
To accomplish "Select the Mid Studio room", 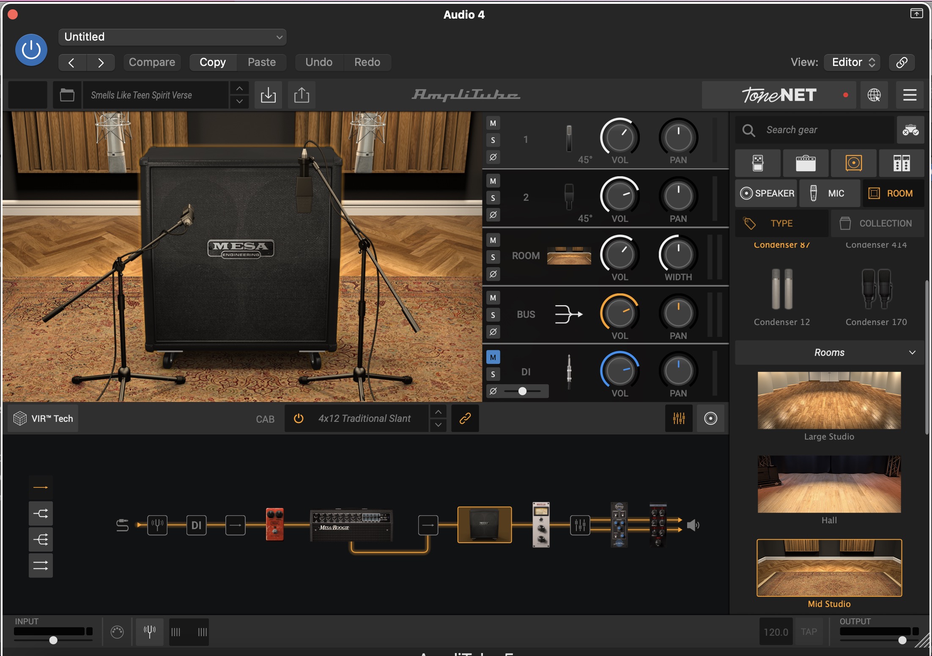I will pyautogui.click(x=829, y=568).
